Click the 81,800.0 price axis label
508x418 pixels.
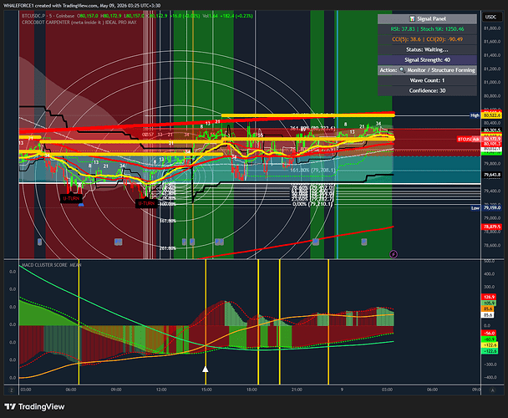coord(492,28)
